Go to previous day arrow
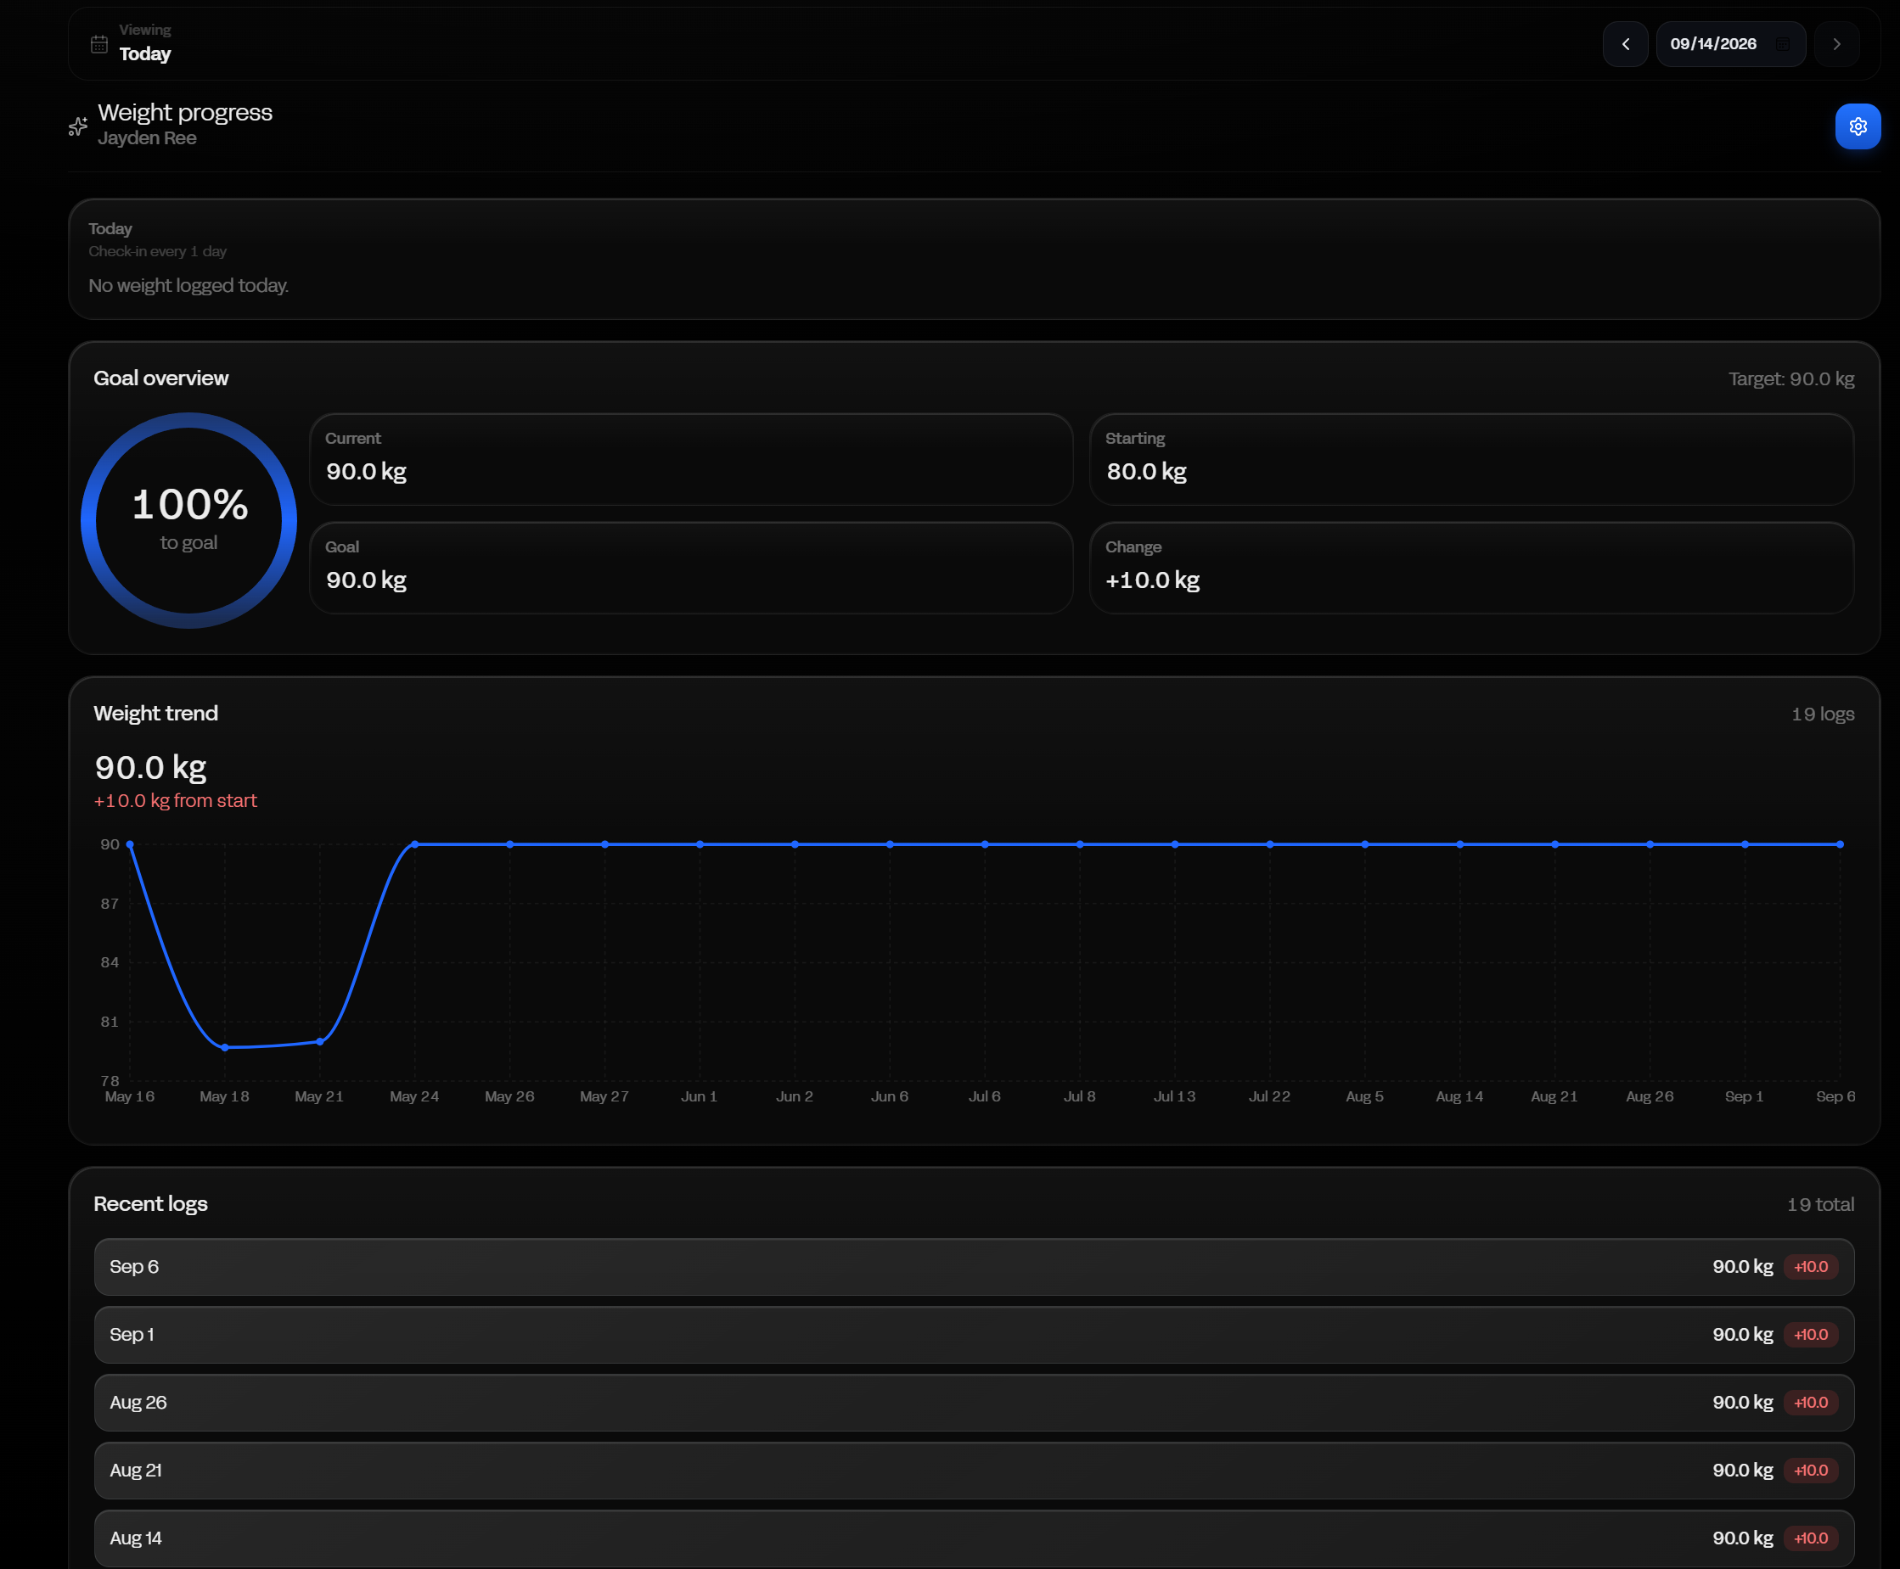Image resolution: width=1900 pixels, height=1569 pixels. (x=1625, y=44)
